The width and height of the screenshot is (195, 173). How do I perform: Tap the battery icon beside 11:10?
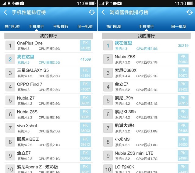click(190, 3)
